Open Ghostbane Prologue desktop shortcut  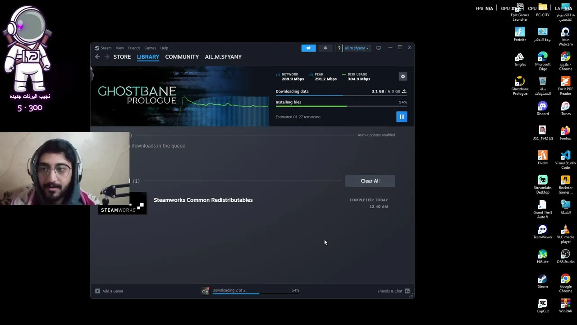click(520, 86)
